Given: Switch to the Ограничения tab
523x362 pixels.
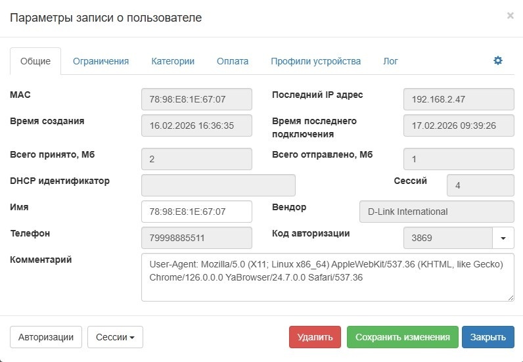Looking at the screenshot, I should tap(101, 61).
